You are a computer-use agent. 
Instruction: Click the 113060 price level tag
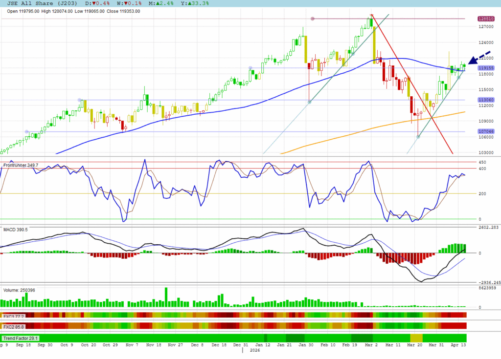(485, 100)
